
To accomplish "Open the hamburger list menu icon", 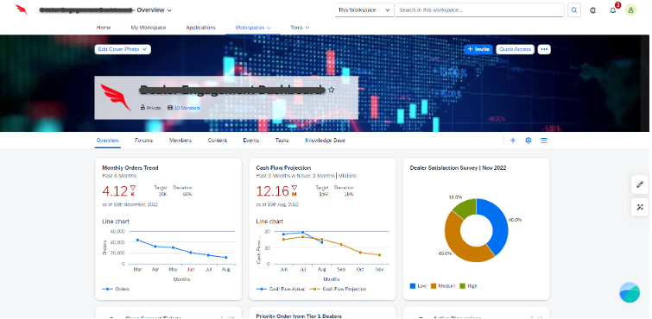I will click(x=543, y=141).
